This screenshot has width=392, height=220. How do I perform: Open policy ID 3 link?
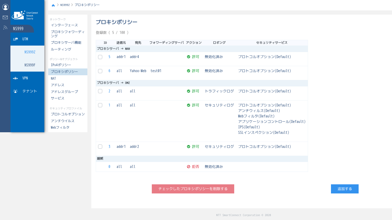pyautogui.click(x=109, y=147)
